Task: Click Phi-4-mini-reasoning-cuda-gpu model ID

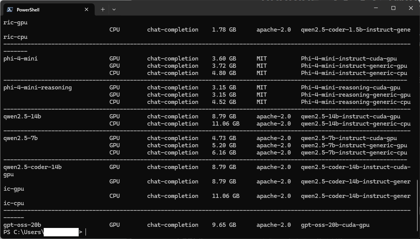Action: point(350,88)
